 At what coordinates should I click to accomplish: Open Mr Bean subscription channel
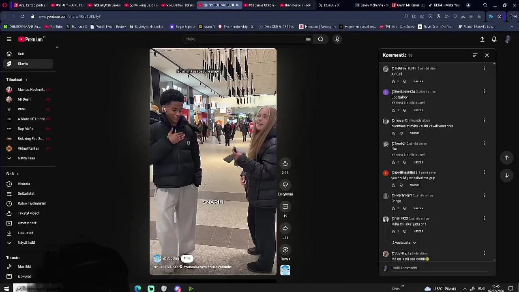click(24, 99)
